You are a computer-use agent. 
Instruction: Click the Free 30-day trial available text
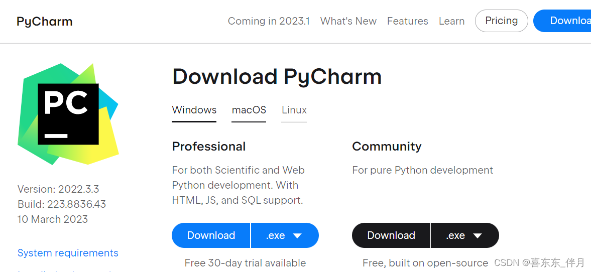click(x=246, y=262)
